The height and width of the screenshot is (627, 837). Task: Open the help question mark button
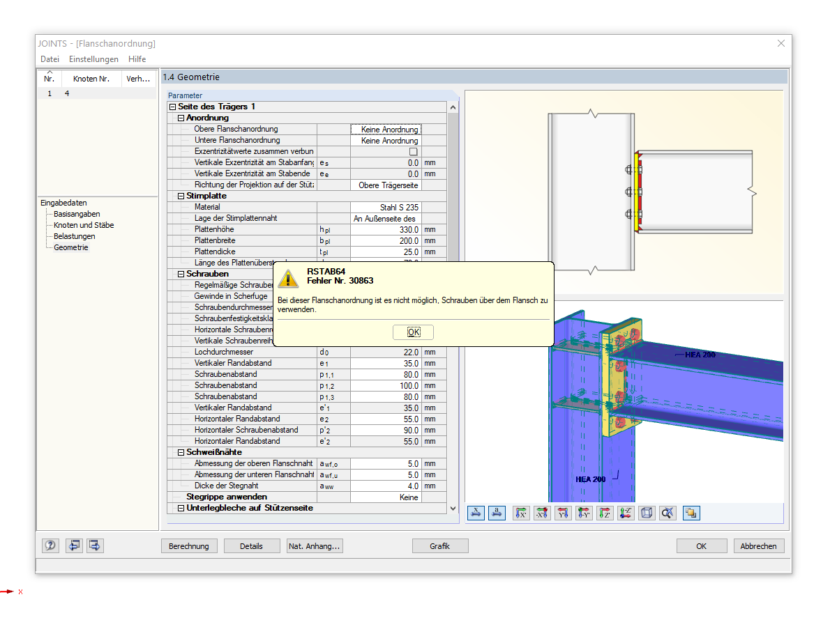coord(50,545)
